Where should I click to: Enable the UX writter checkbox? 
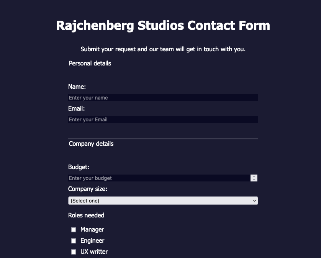coord(74,252)
